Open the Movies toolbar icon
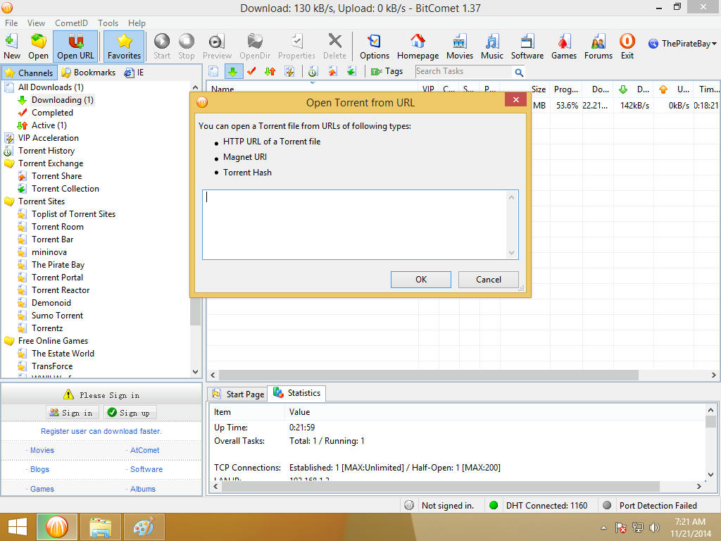This screenshot has height=541, width=721. click(459, 46)
